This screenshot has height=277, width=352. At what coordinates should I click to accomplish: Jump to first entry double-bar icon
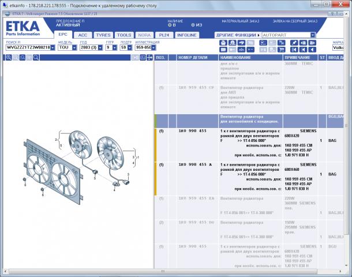coord(294,50)
